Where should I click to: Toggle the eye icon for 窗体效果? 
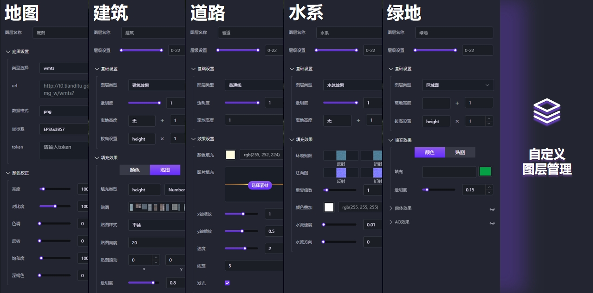coord(492,209)
